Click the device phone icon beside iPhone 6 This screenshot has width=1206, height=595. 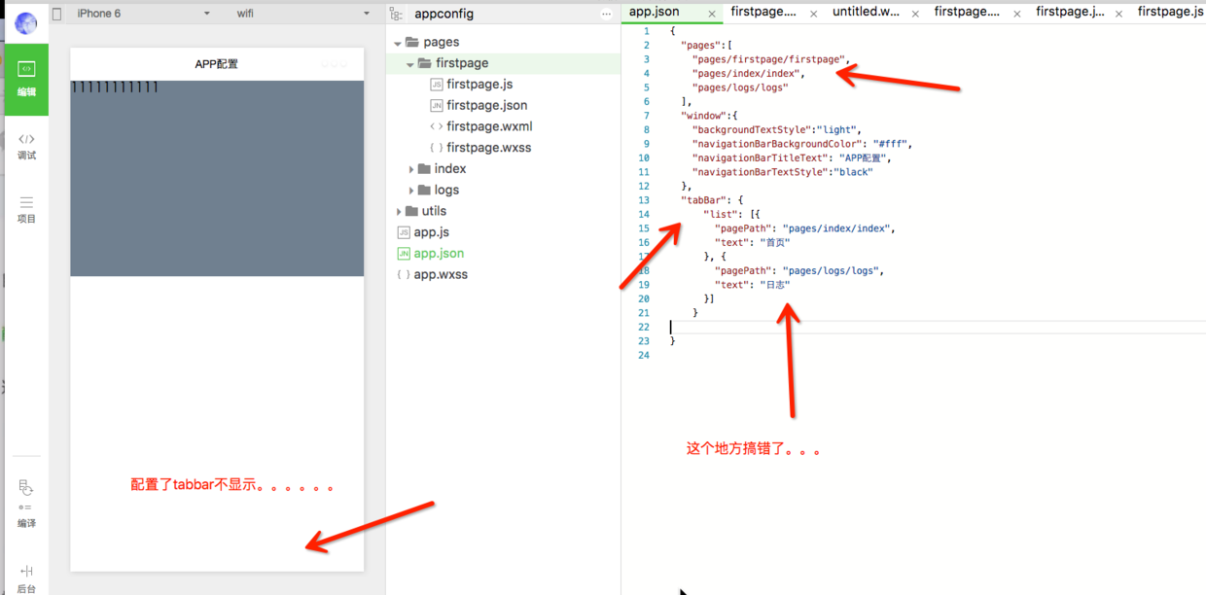(x=57, y=14)
